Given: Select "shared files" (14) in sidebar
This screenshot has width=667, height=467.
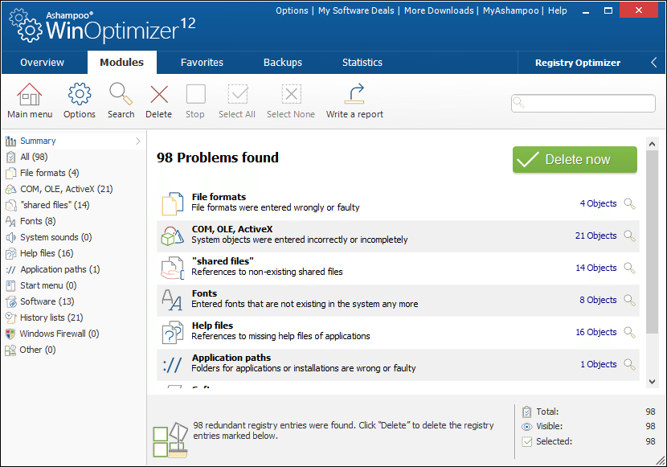Looking at the screenshot, I should 55,205.
